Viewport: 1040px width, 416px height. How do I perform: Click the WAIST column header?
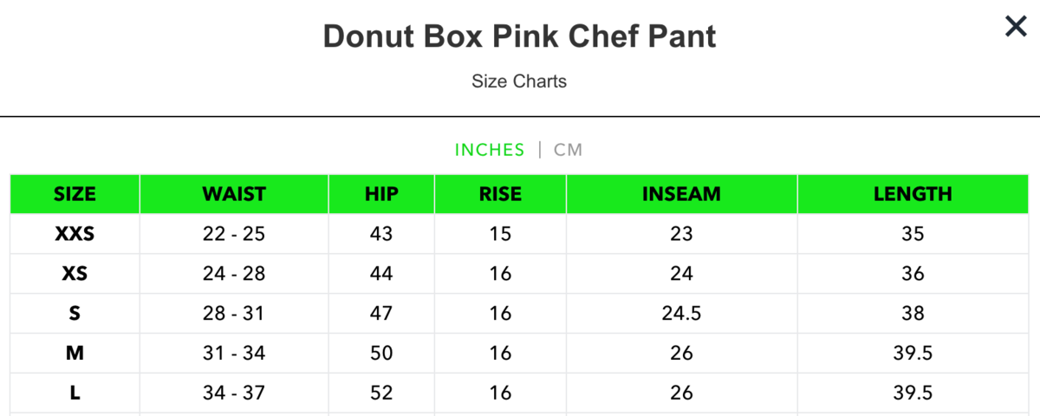point(234,194)
